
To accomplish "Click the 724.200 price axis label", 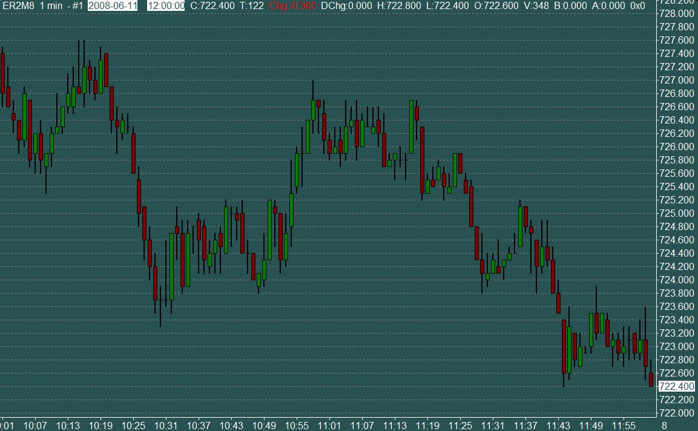I will 677,267.
